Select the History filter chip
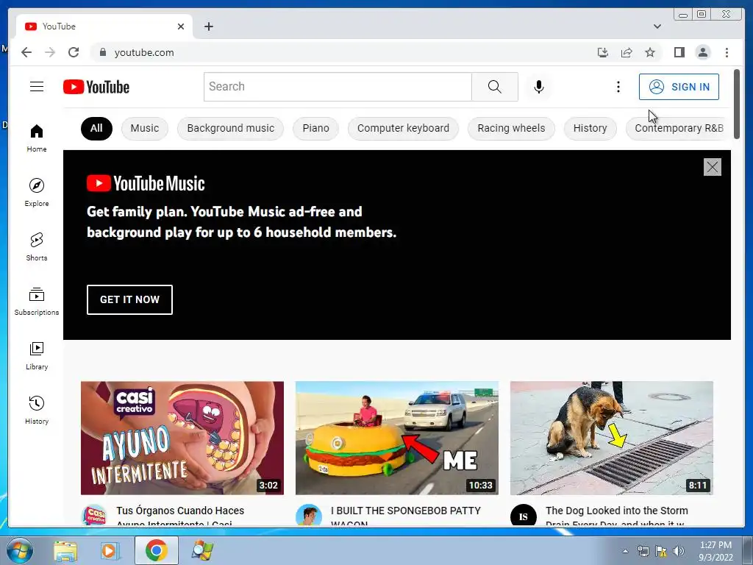The width and height of the screenshot is (753, 565). tap(590, 128)
